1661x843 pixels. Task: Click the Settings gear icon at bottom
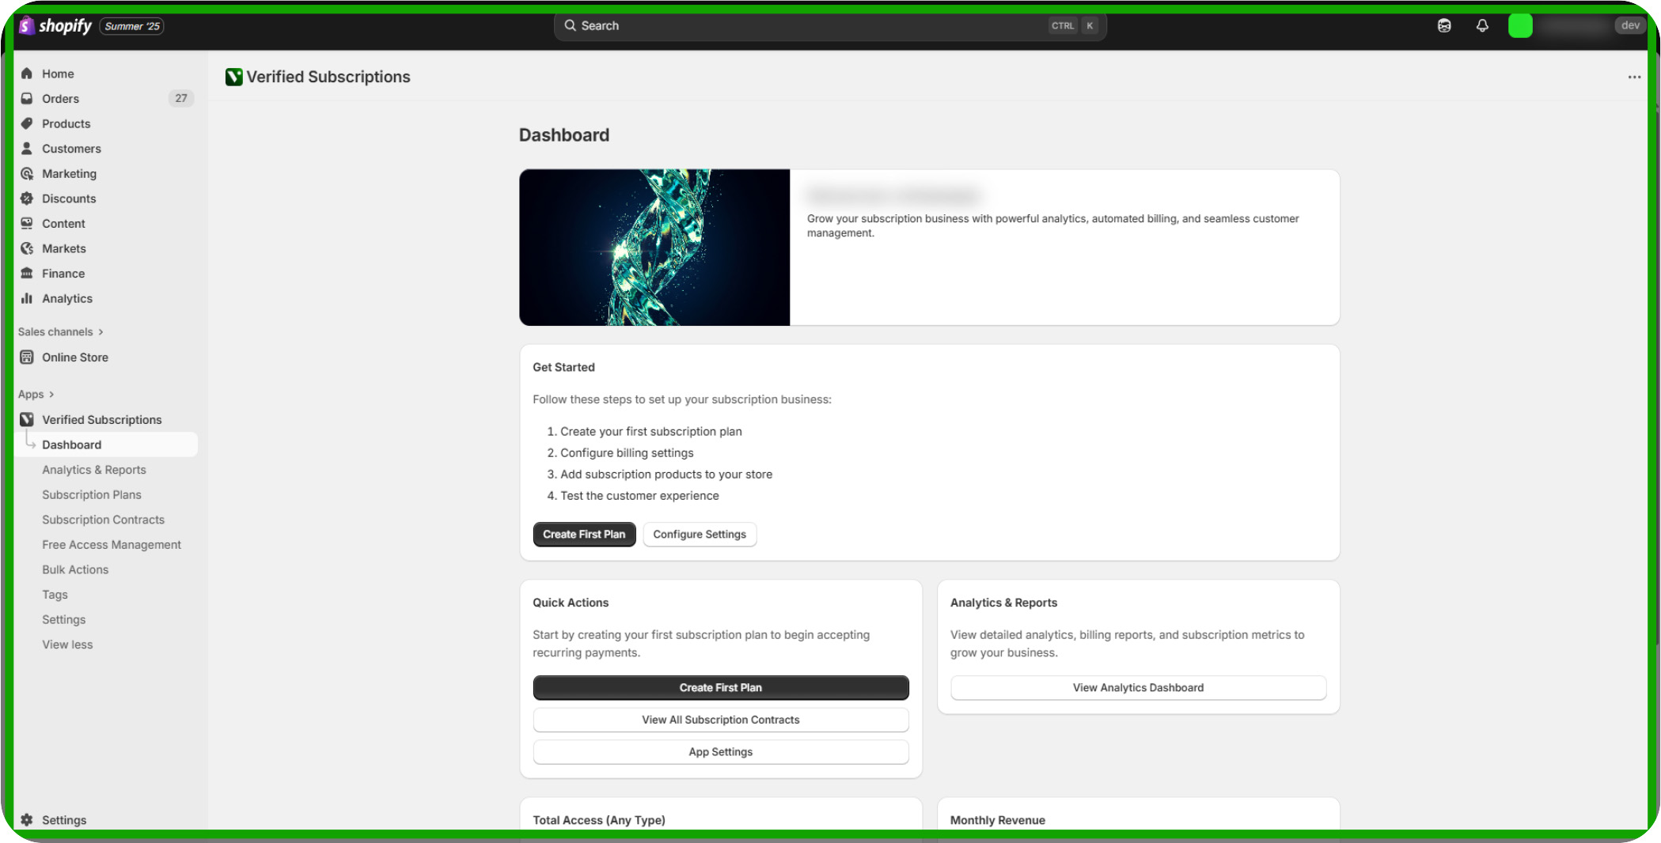(x=27, y=819)
